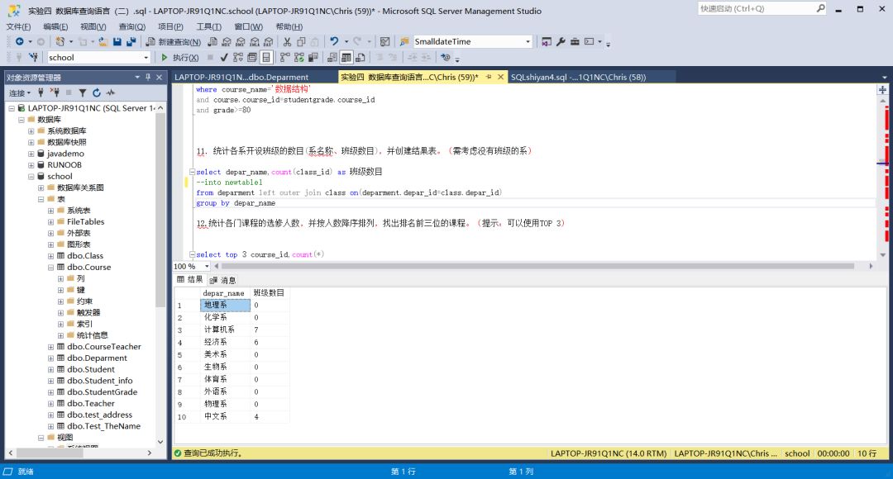Viewport: 893px width, 479px height.
Task: Expand the RUNOOB database node
Action: coord(31,165)
